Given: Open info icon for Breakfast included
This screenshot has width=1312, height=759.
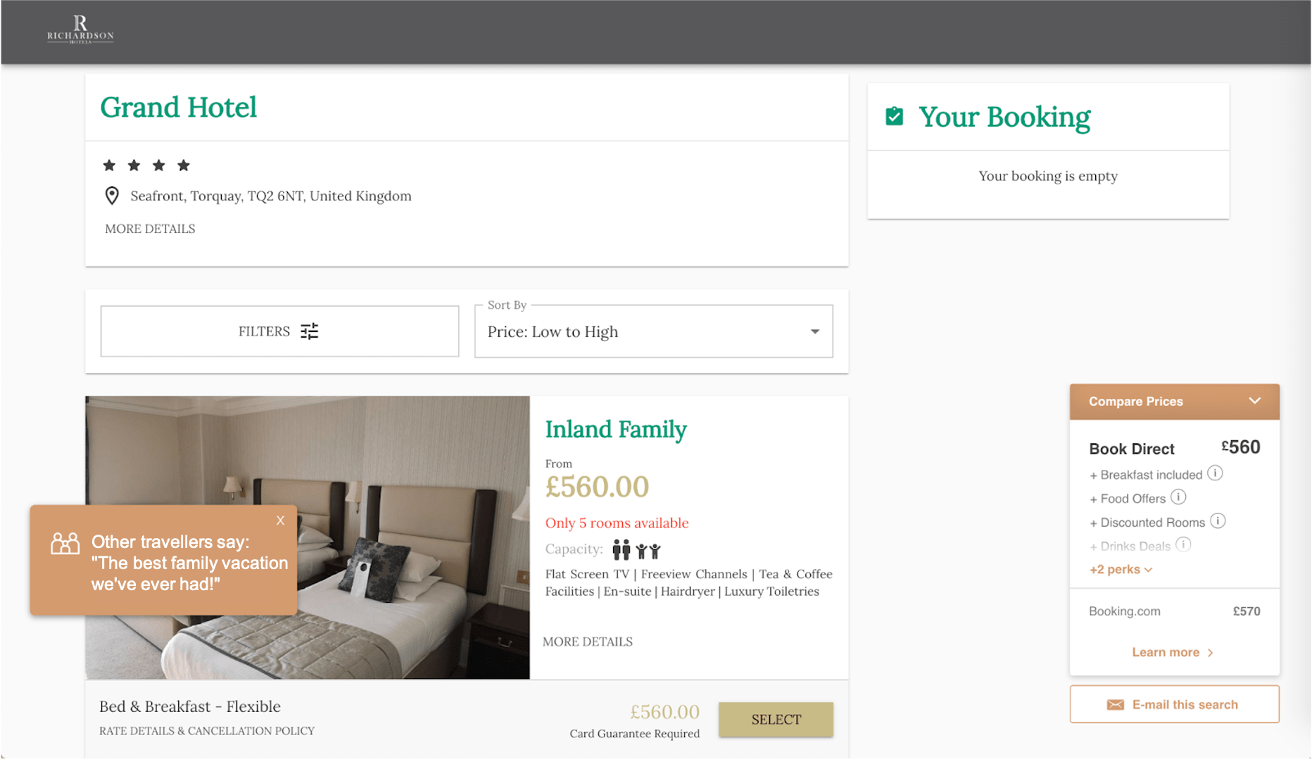Looking at the screenshot, I should pos(1215,473).
